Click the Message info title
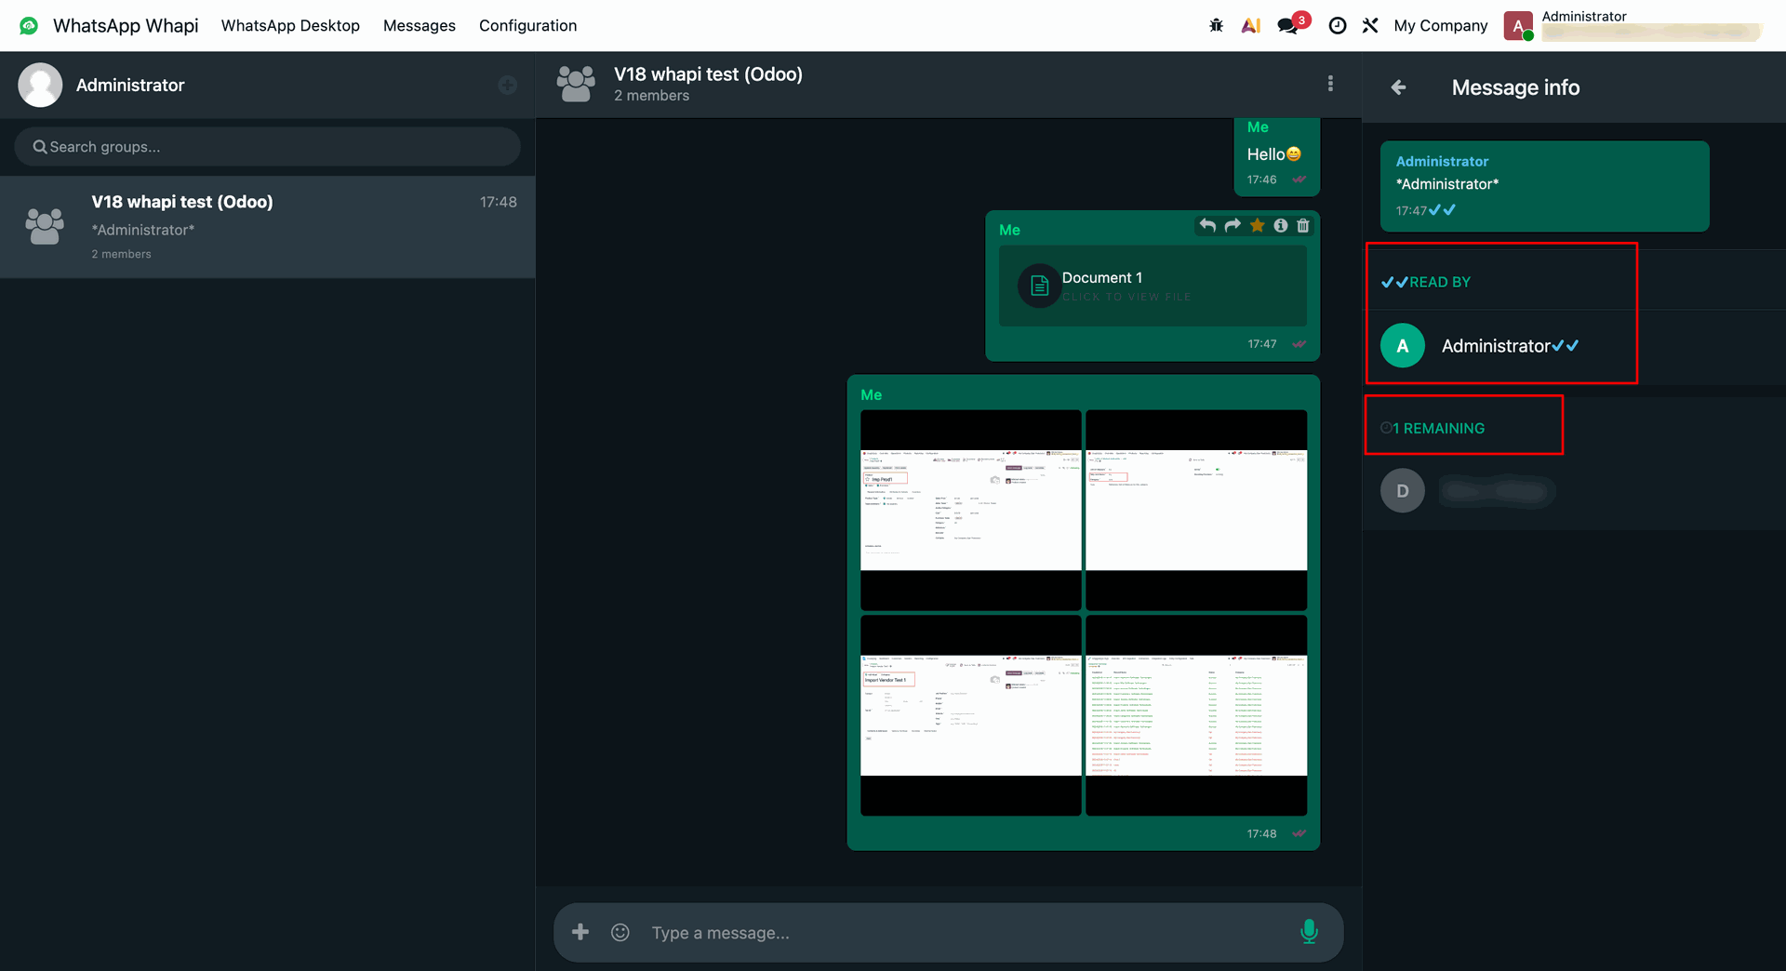Screen dimensions: 1786x971 (x=1515, y=87)
